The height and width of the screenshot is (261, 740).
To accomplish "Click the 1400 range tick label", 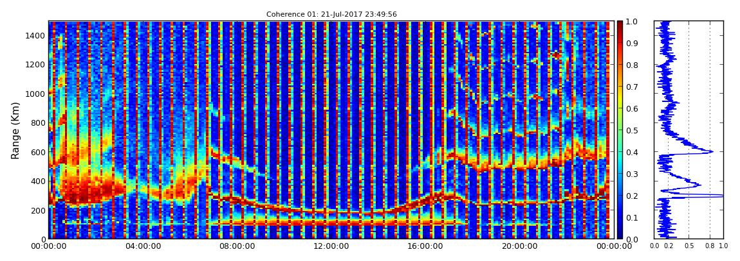I will (36, 36).
